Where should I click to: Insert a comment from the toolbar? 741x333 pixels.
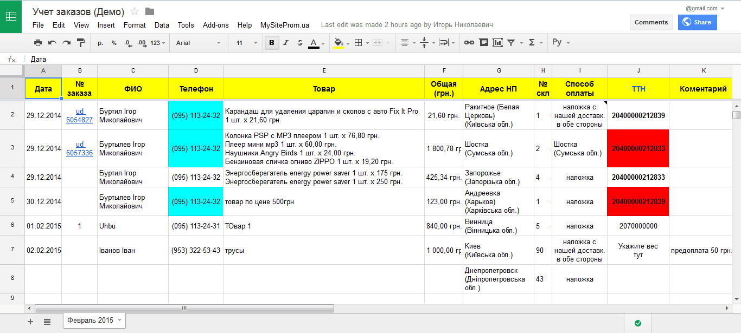(x=483, y=43)
